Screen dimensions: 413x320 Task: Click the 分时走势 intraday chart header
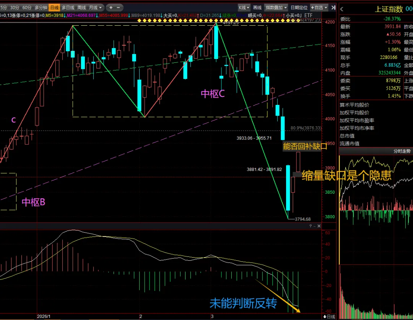tap(402, 151)
